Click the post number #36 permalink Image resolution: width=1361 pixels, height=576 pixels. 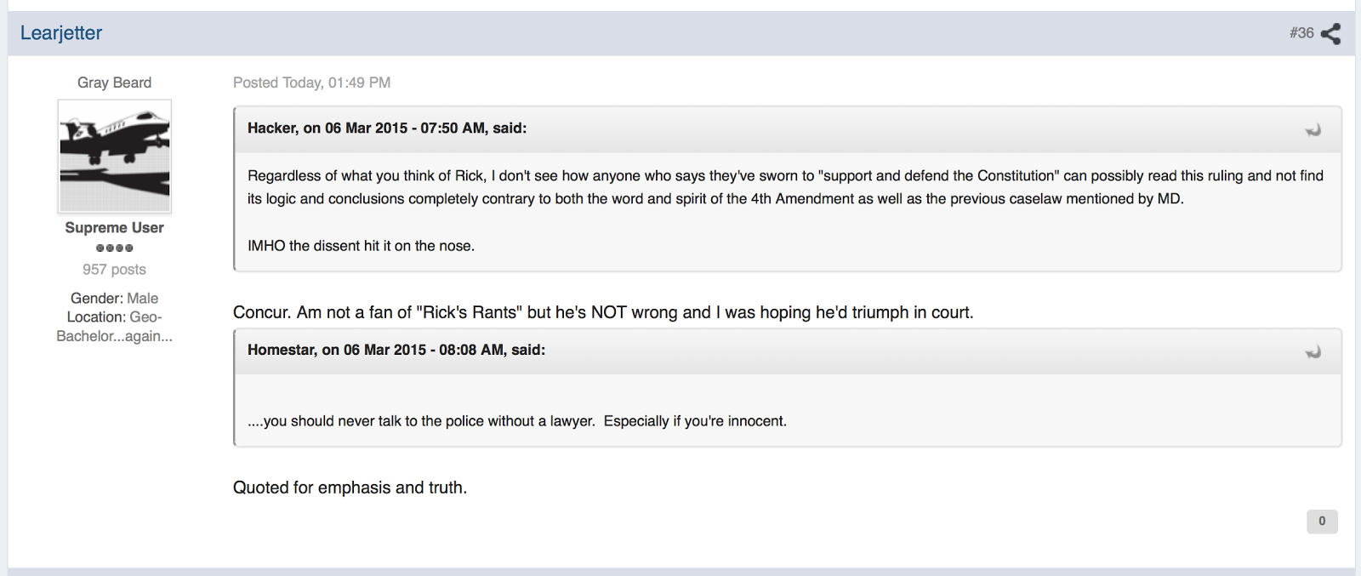1301,33
